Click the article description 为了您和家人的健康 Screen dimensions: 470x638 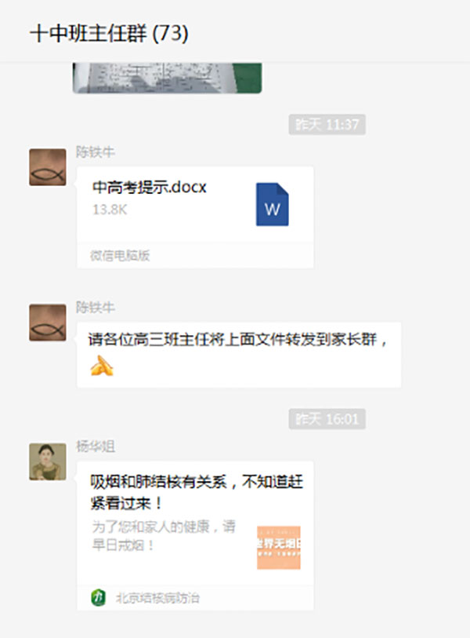(164, 535)
